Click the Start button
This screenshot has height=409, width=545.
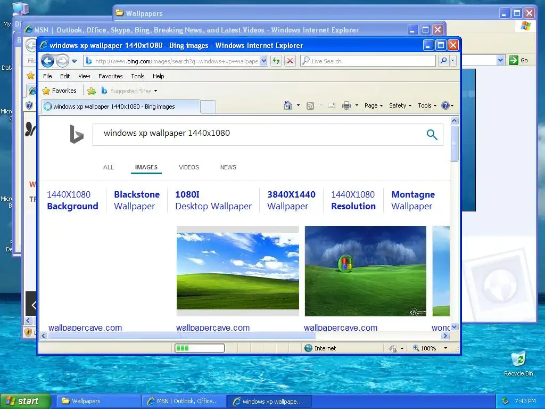pos(25,402)
